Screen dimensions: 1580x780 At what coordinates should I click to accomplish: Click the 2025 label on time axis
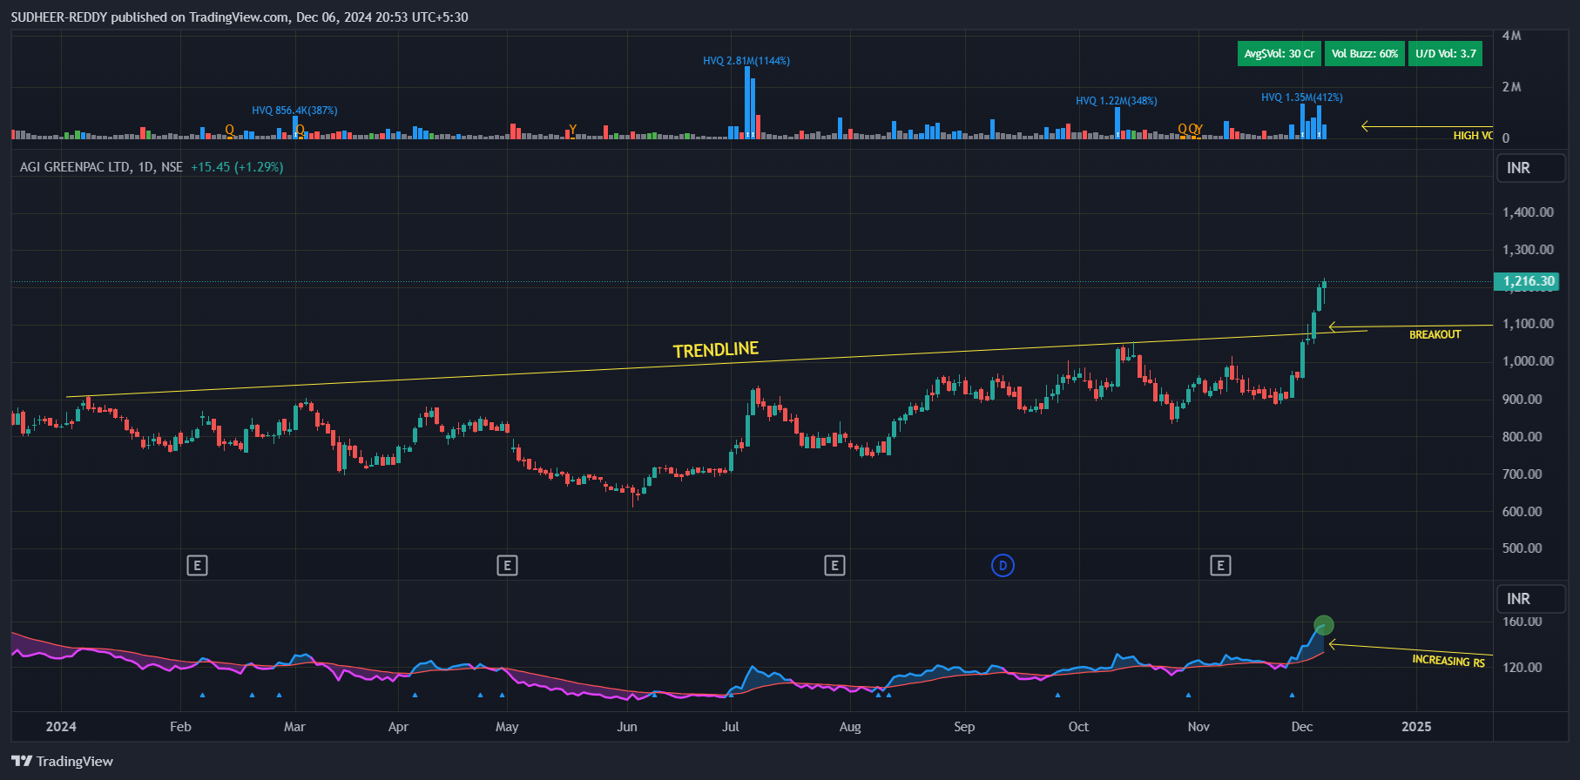pyautogui.click(x=1416, y=727)
